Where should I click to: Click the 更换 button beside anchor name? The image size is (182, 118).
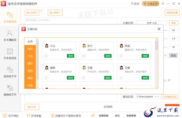[174, 23]
